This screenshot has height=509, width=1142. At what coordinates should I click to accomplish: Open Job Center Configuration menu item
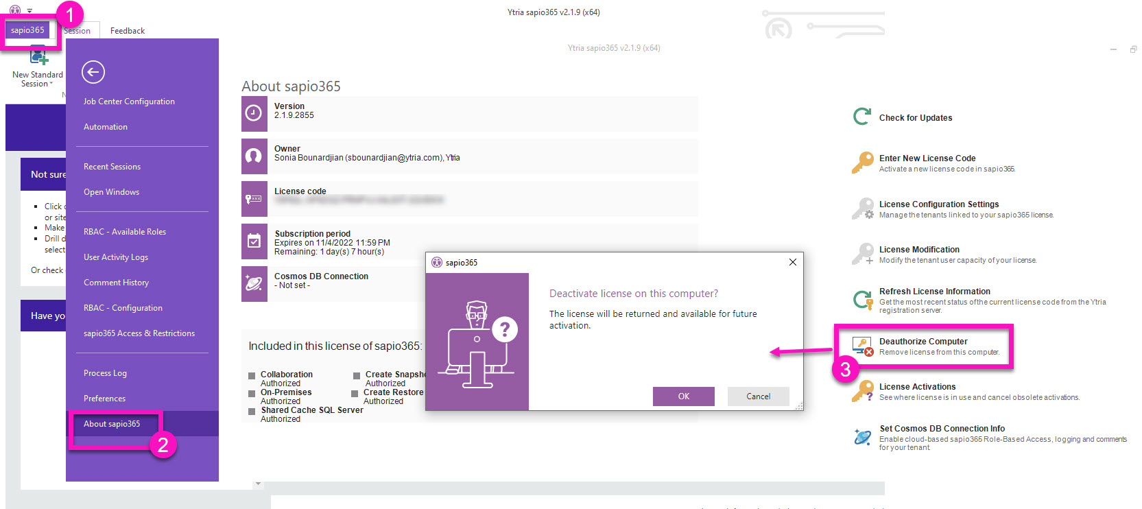pyautogui.click(x=129, y=101)
